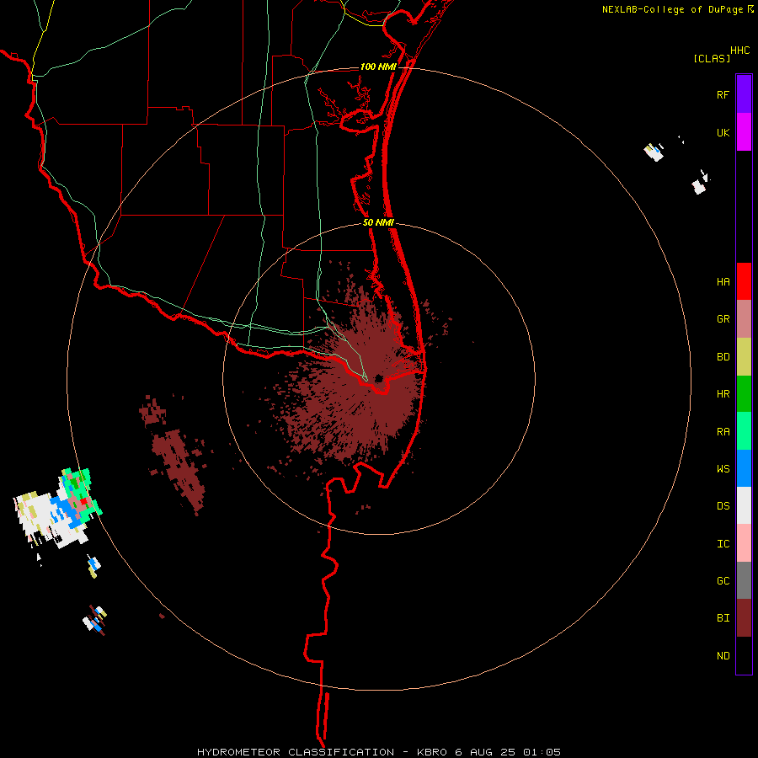Click the NEXLAB-College of DuPage credit text

[672, 9]
